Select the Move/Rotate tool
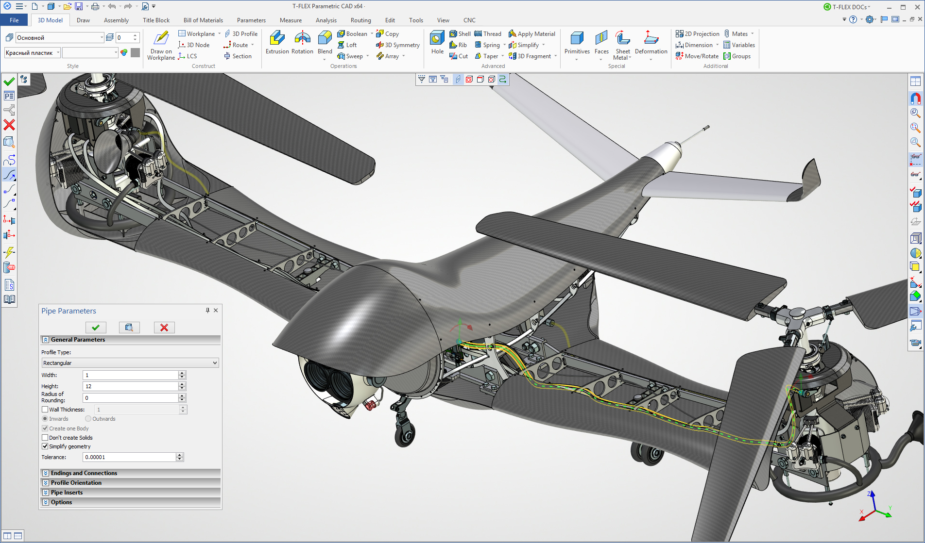Viewport: 925px width, 543px height. [x=697, y=56]
